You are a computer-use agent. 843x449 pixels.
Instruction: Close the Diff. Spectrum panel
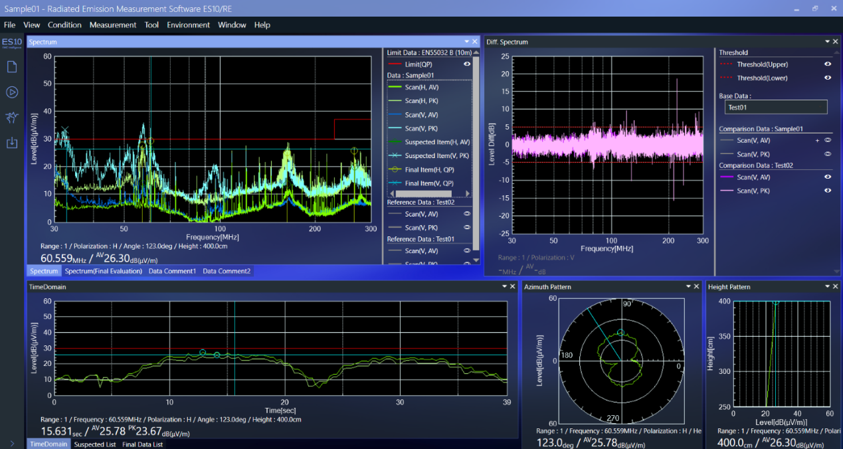click(x=836, y=42)
